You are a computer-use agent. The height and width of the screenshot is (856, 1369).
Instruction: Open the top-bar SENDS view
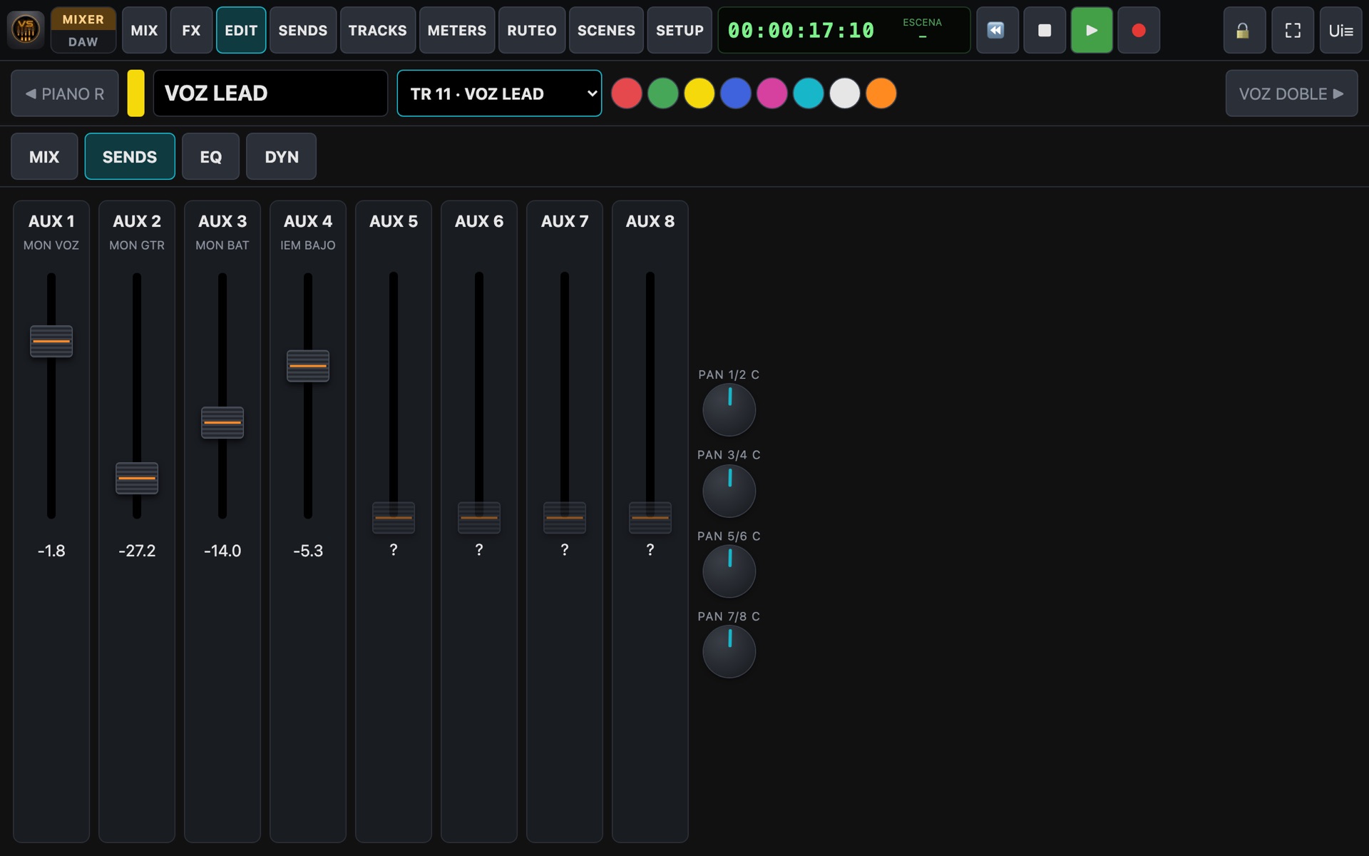tap(303, 30)
